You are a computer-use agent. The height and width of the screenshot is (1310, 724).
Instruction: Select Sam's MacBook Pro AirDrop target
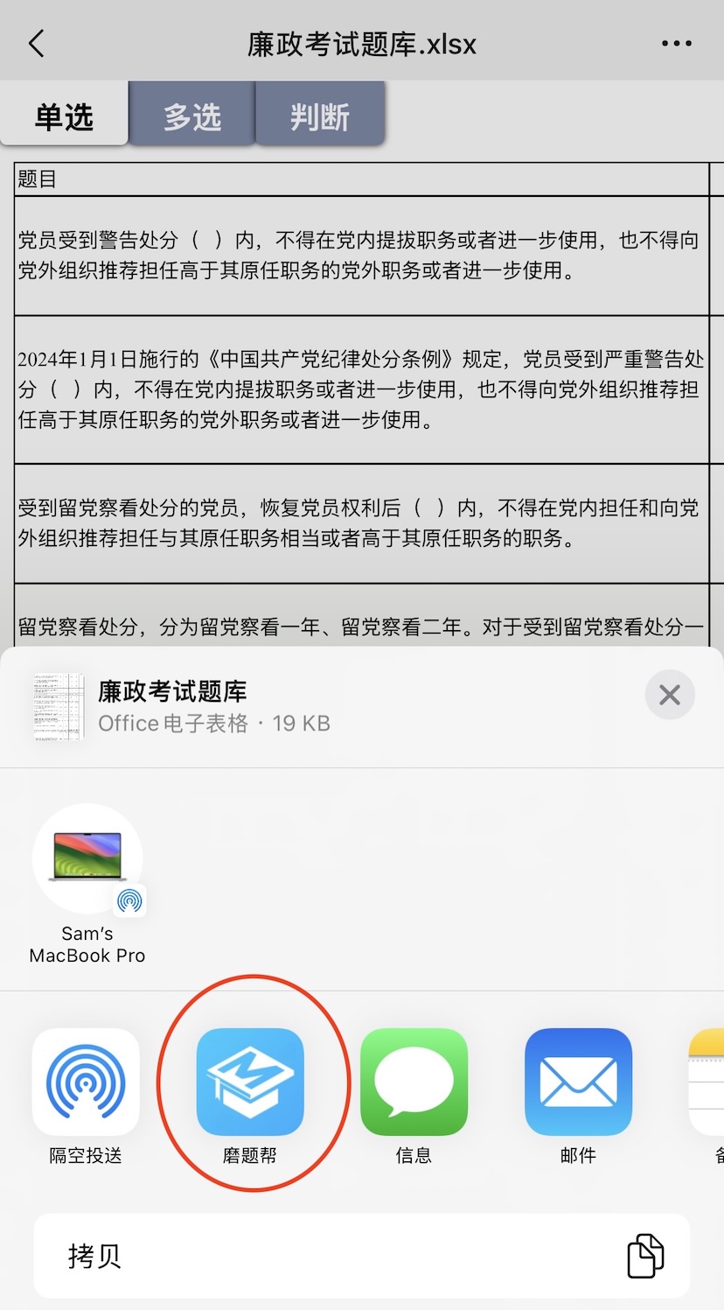87,884
